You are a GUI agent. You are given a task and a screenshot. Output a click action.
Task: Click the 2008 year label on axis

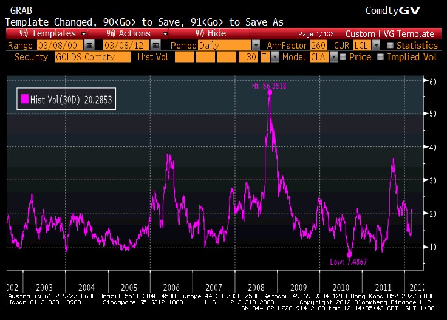[256, 287]
